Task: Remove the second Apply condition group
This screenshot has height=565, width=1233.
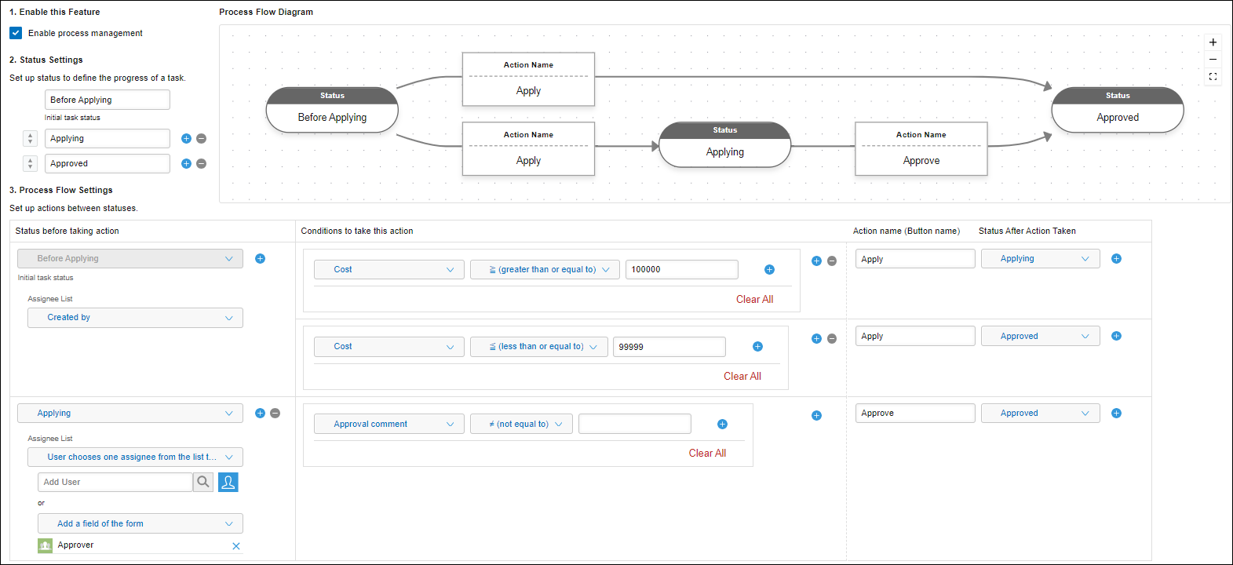Action: 832,338
